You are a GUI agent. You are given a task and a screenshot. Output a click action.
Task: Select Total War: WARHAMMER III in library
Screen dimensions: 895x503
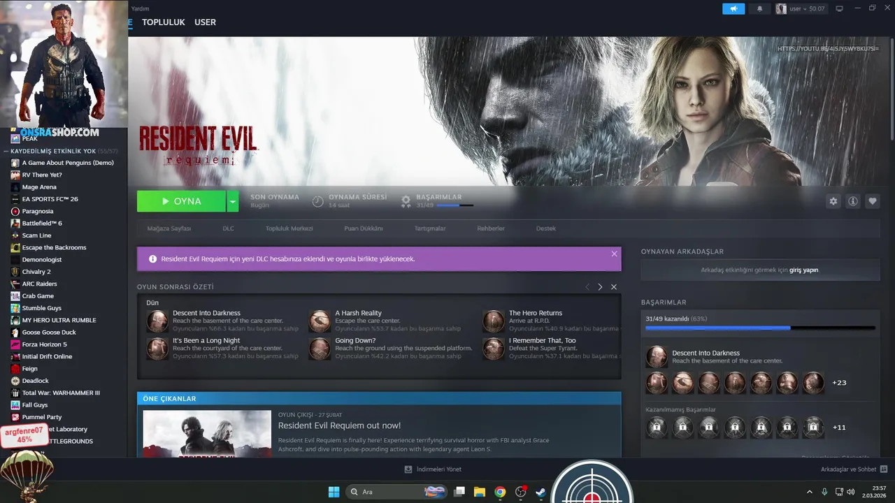[61, 393]
